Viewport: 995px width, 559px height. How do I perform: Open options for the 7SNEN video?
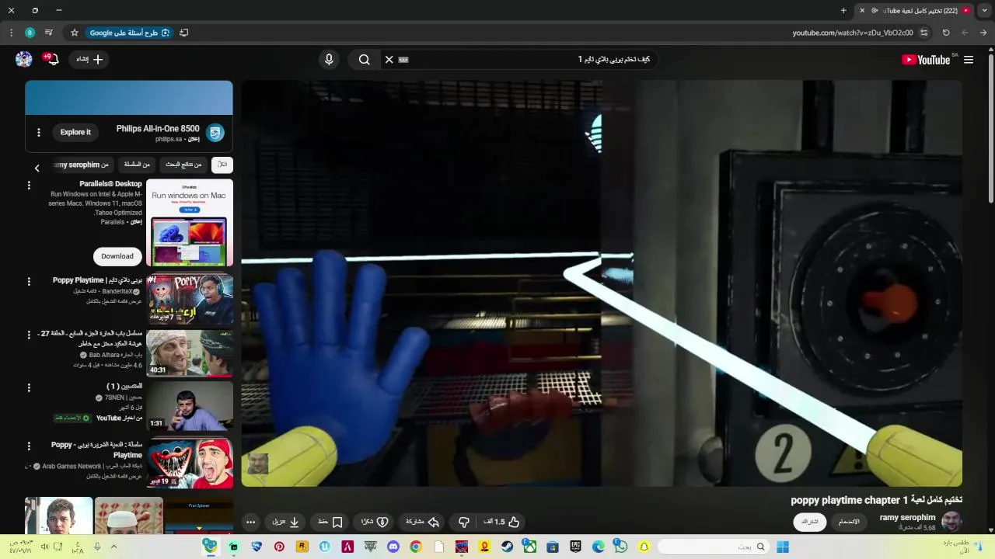tap(29, 387)
